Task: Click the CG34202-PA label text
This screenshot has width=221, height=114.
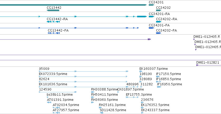Action: (166, 31)
